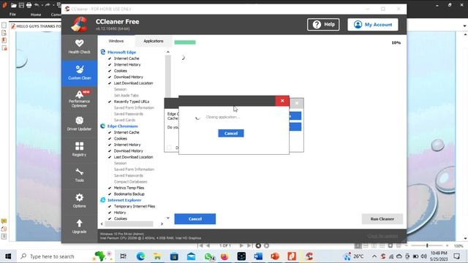Close the Closing application dialog with red X
This screenshot has height=263, width=468.
(282, 101)
